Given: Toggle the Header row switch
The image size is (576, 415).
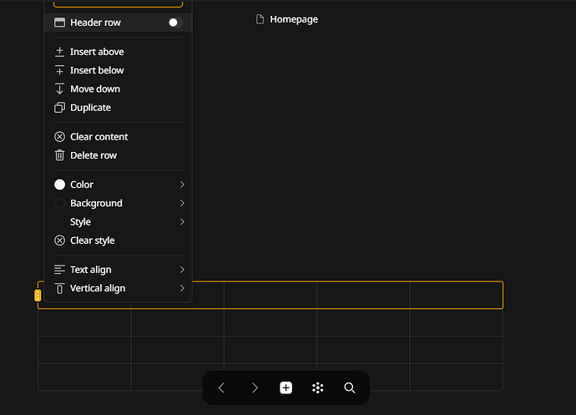Looking at the screenshot, I should (175, 23).
